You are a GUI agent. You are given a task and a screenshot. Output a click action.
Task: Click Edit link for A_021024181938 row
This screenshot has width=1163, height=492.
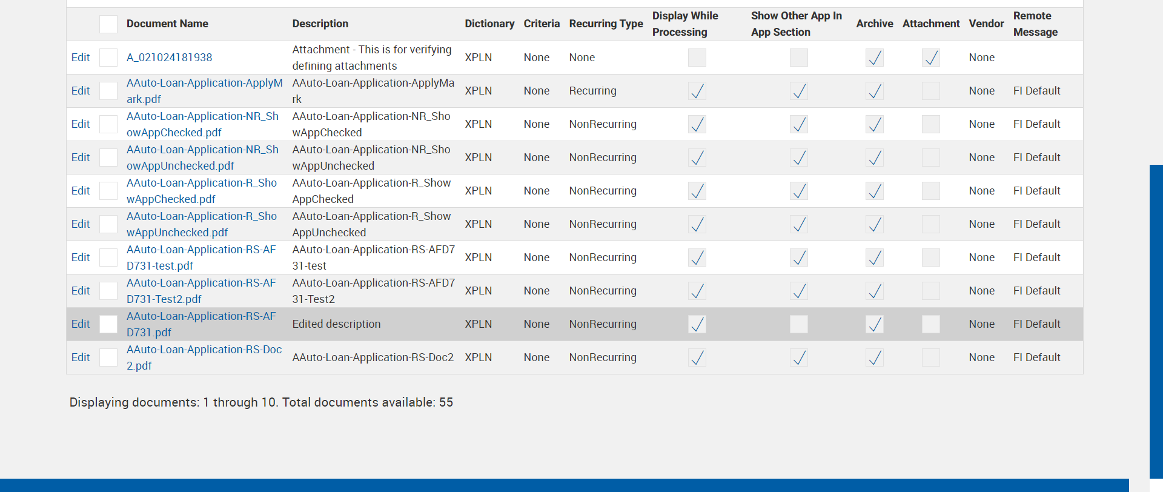[80, 58]
